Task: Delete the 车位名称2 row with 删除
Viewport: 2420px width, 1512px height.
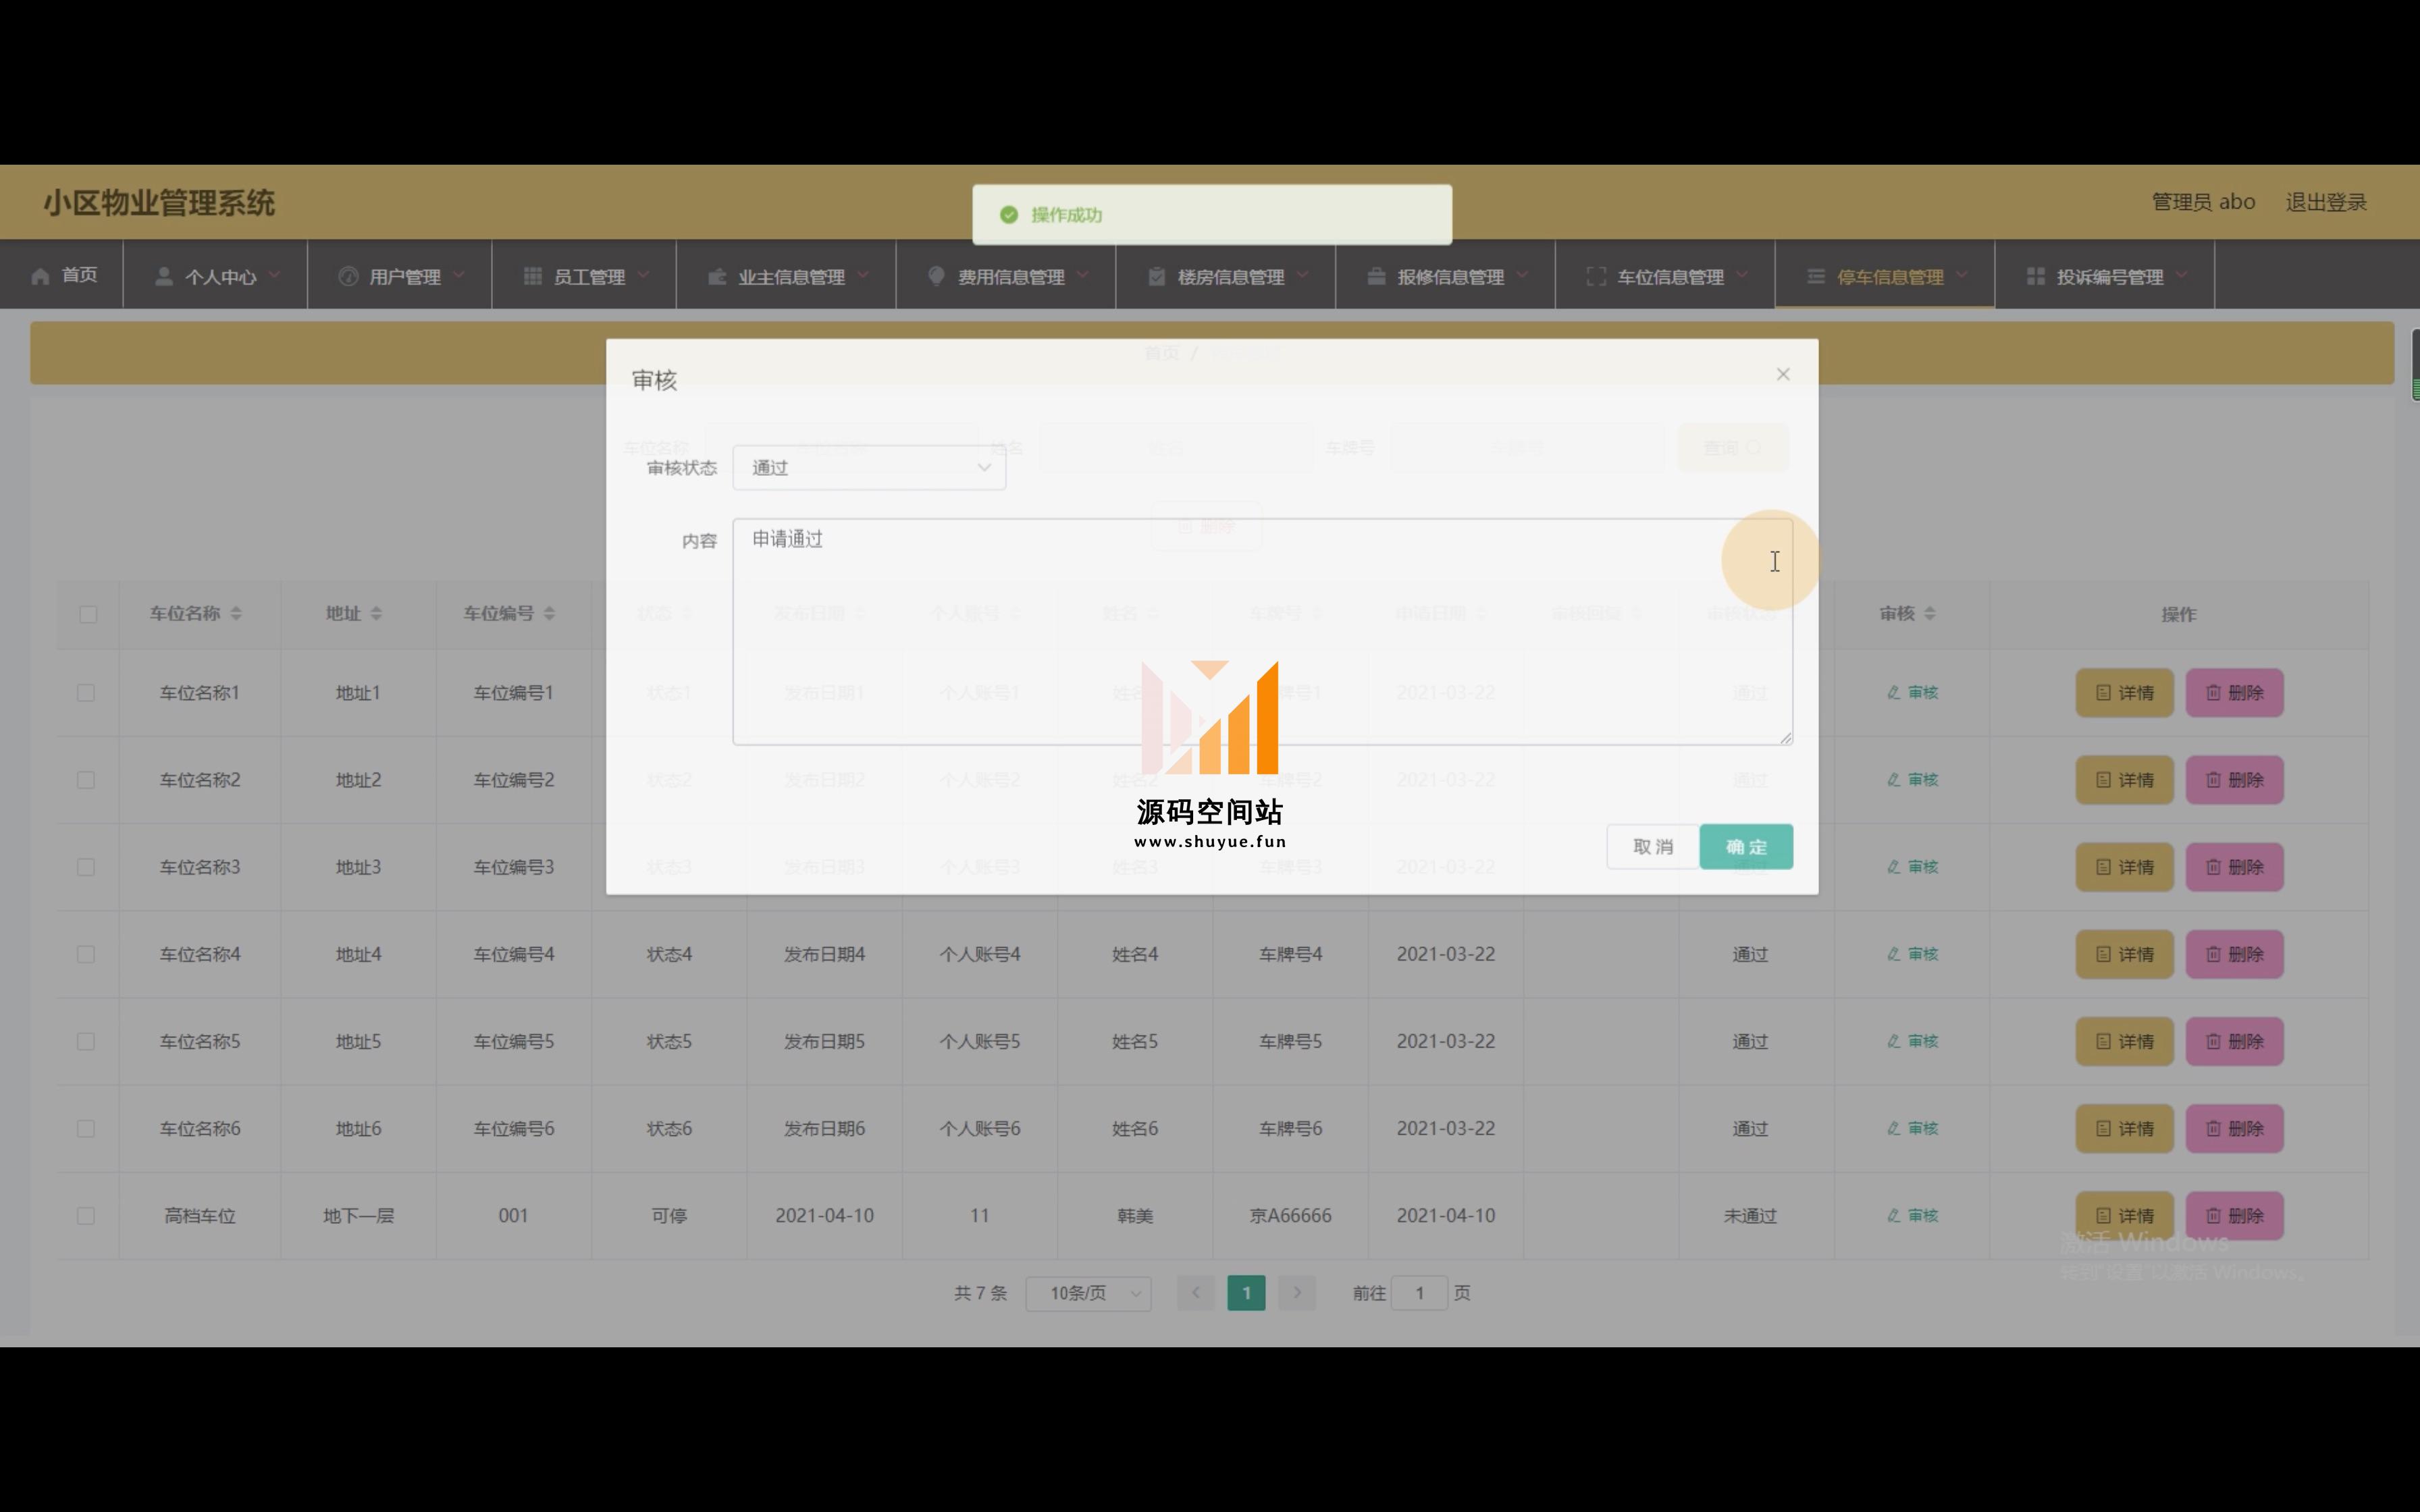Action: pos(2234,780)
